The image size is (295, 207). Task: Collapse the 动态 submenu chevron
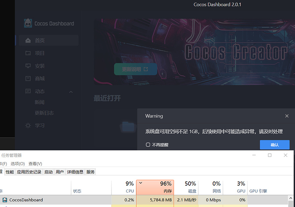tap(71, 92)
